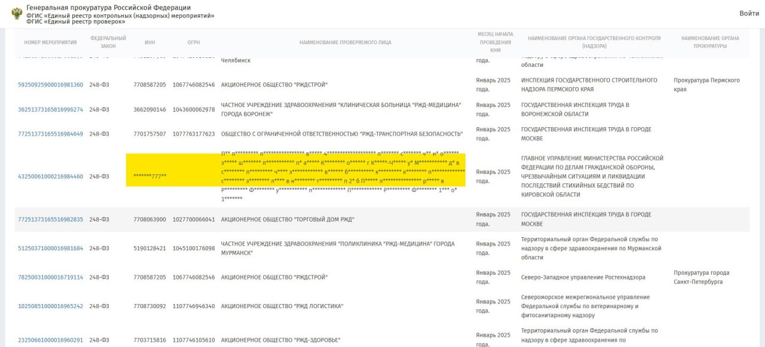Click the Прокуратура Пермского края cell
The height and width of the screenshot is (347, 765).
(x=706, y=85)
